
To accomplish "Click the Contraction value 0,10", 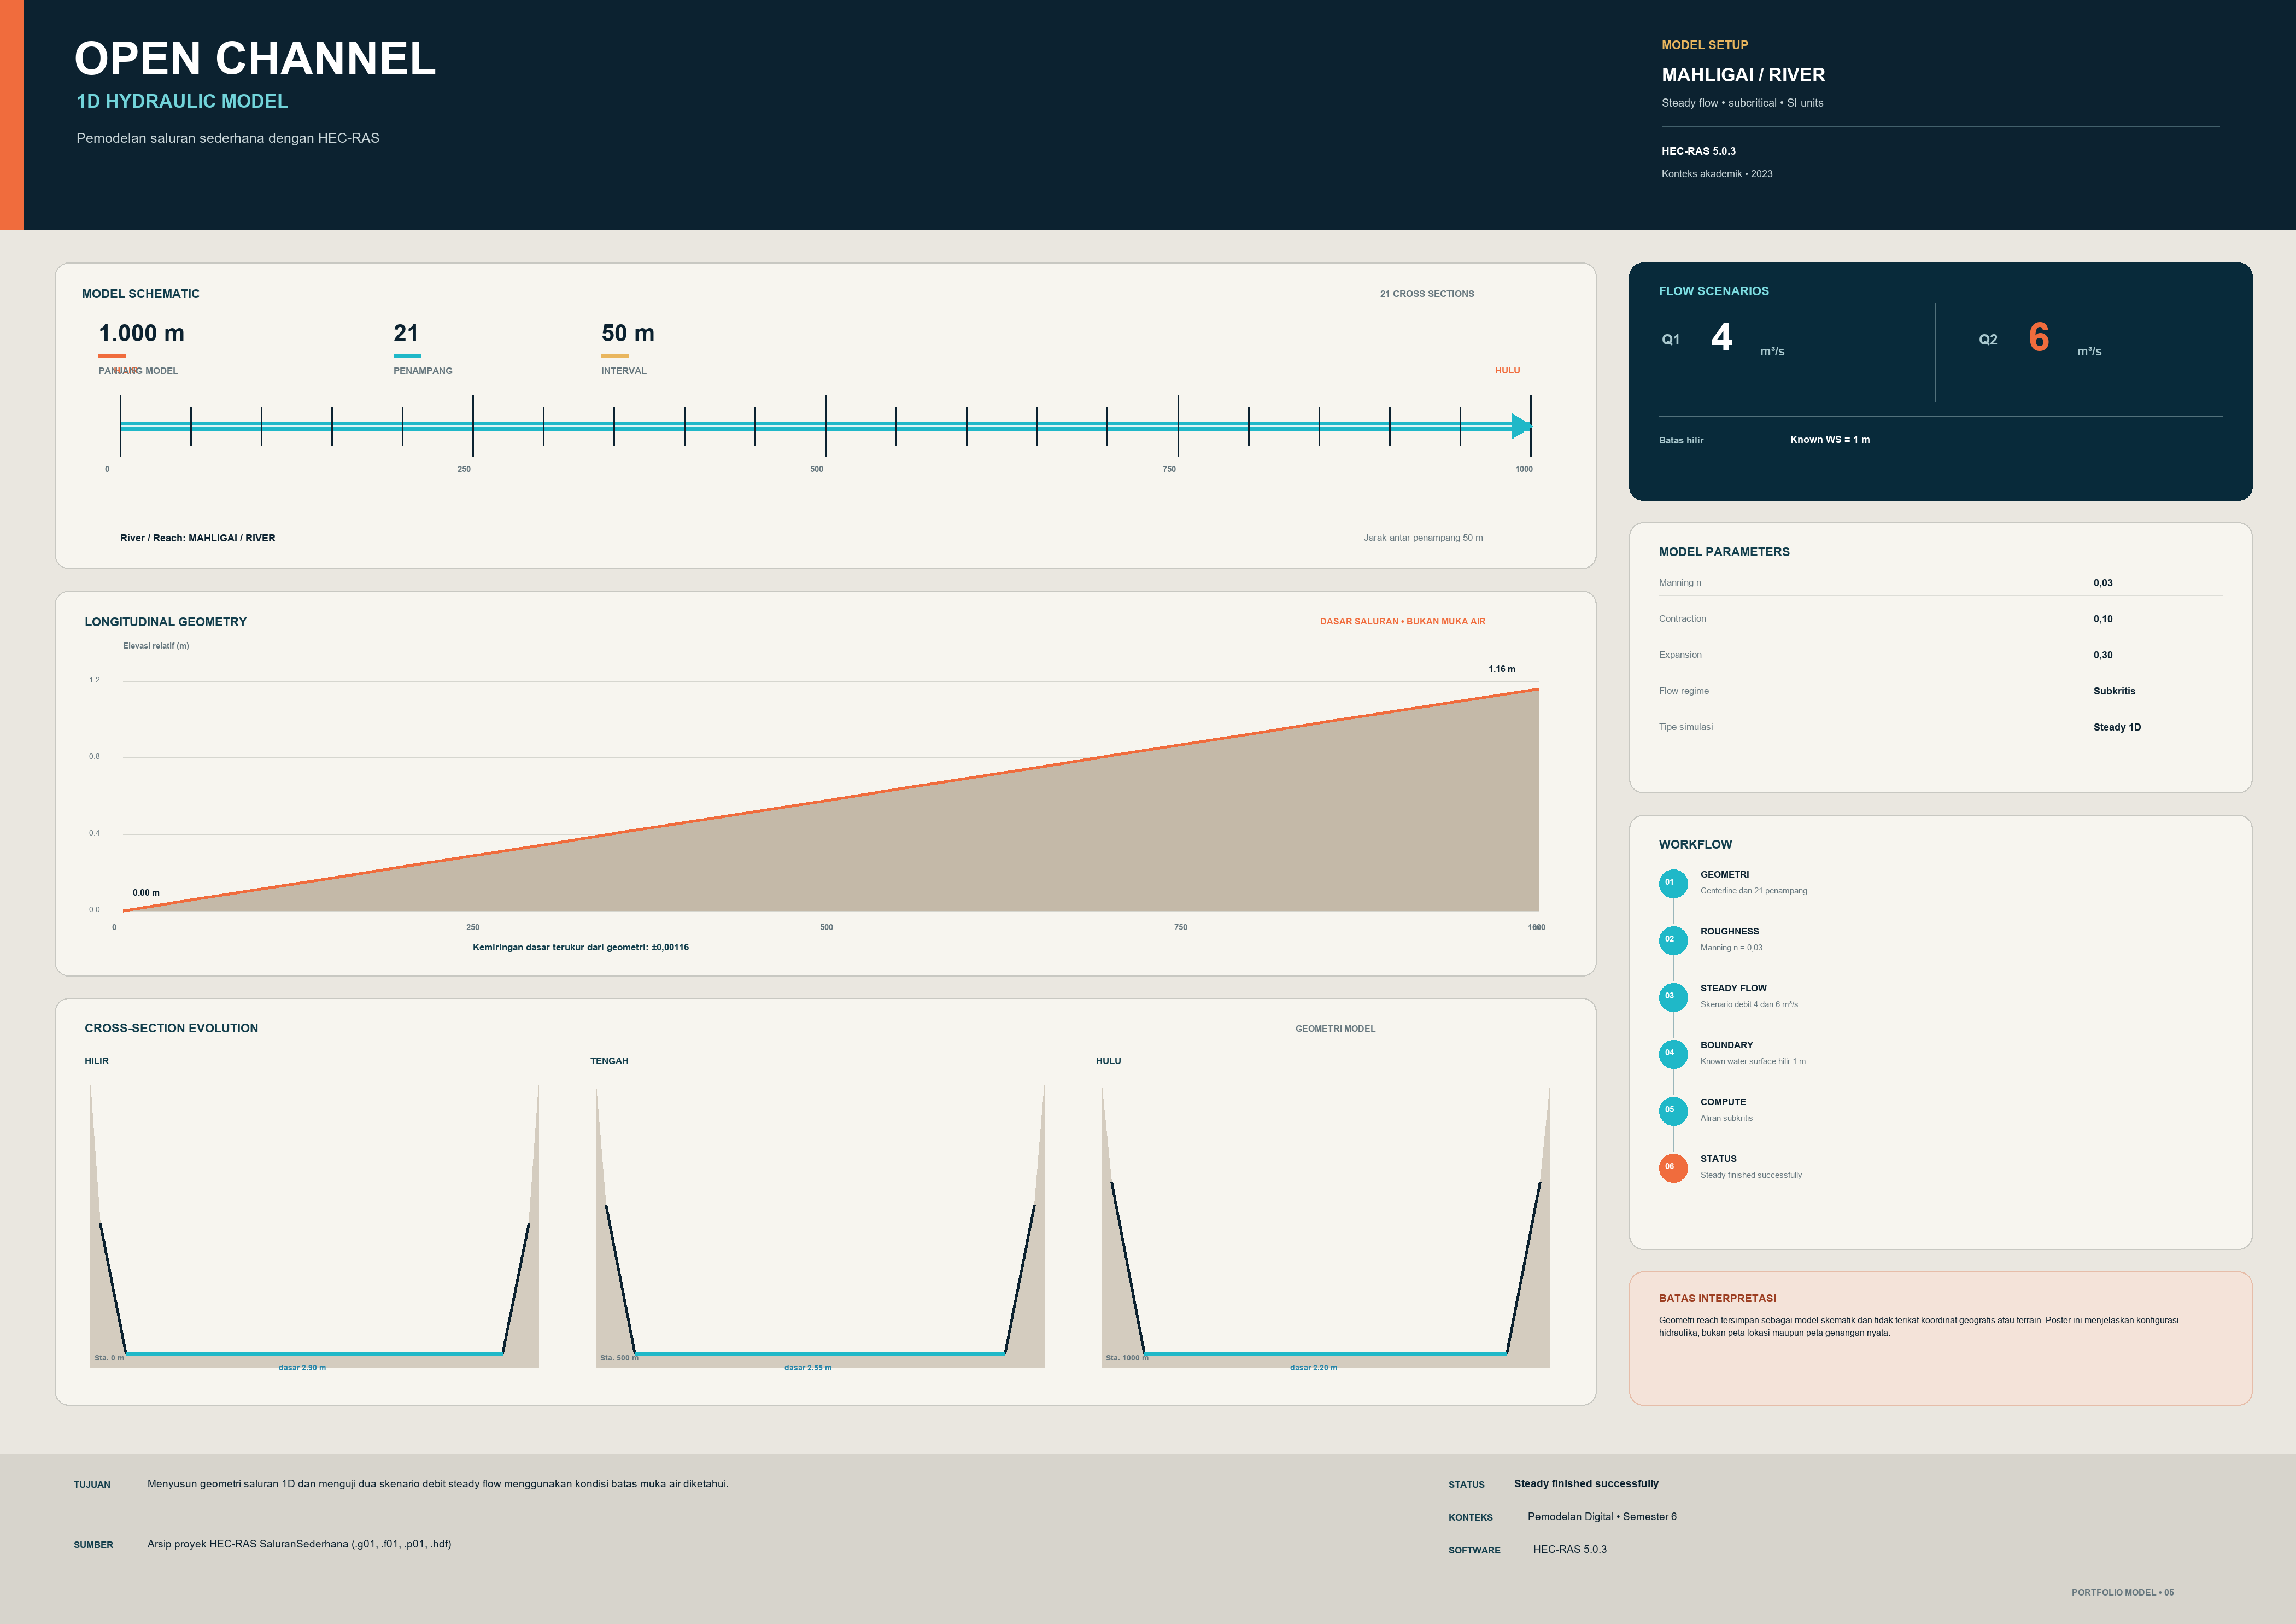I will pyautogui.click(x=2103, y=619).
